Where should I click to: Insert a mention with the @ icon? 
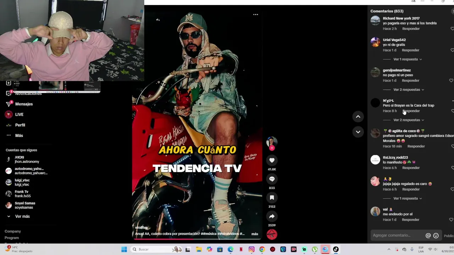tap(428, 236)
